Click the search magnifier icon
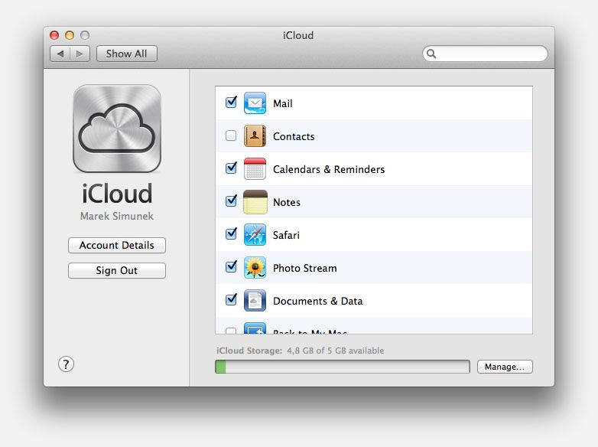Viewport: 598px width, 447px height. (431, 54)
